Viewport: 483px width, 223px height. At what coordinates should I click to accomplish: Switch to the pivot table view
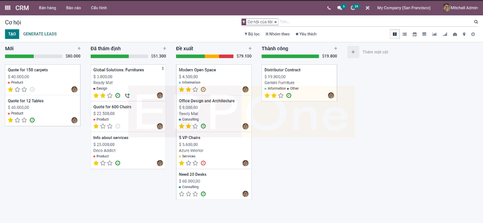point(424,34)
